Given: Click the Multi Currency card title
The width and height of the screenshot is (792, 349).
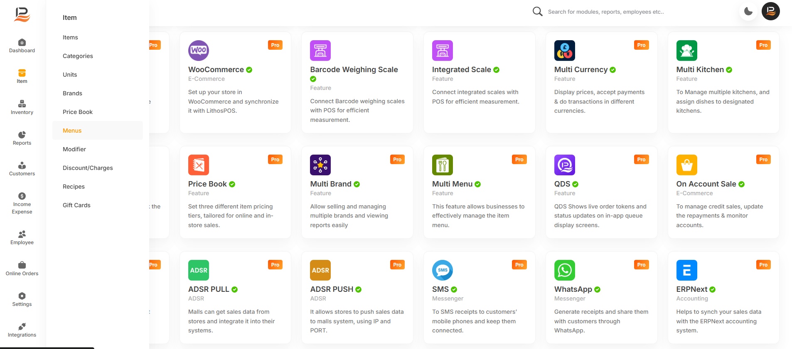Looking at the screenshot, I should click(580, 70).
